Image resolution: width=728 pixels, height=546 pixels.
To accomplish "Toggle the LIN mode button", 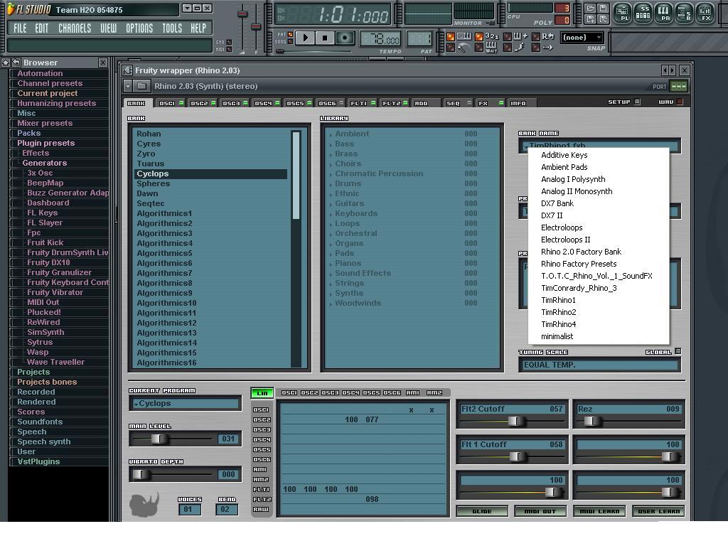I will [x=262, y=393].
